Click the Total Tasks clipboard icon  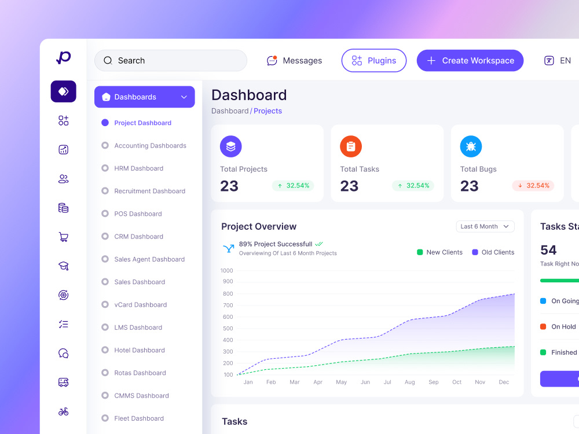[x=351, y=146]
